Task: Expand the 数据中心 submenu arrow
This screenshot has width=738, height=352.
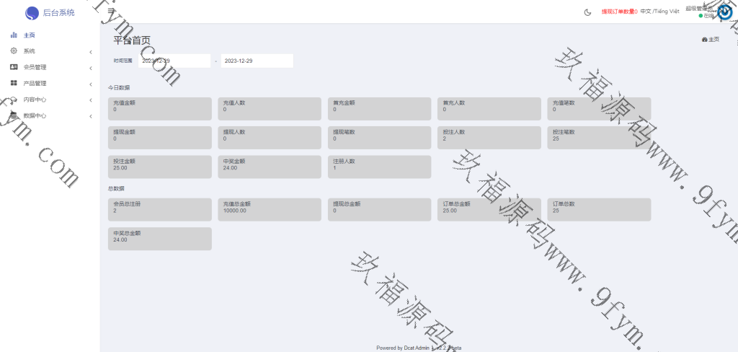Action: pyautogui.click(x=90, y=115)
